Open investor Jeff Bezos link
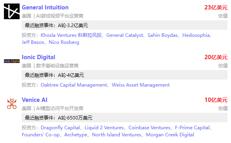Viewport: 231px width, 143px height. click(33, 42)
